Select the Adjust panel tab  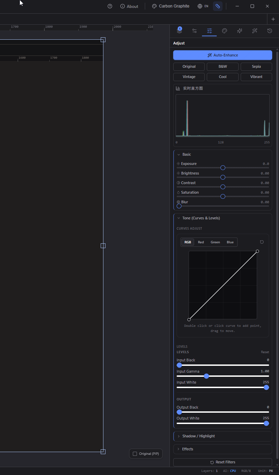point(210,31)
